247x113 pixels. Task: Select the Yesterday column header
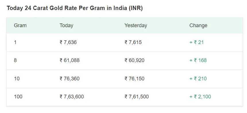pos(136,25)
